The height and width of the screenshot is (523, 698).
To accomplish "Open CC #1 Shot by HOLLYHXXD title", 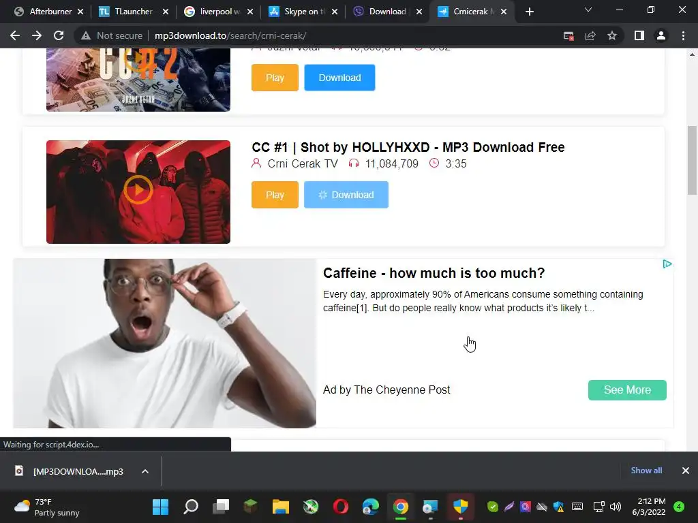I will pos(408,147).
